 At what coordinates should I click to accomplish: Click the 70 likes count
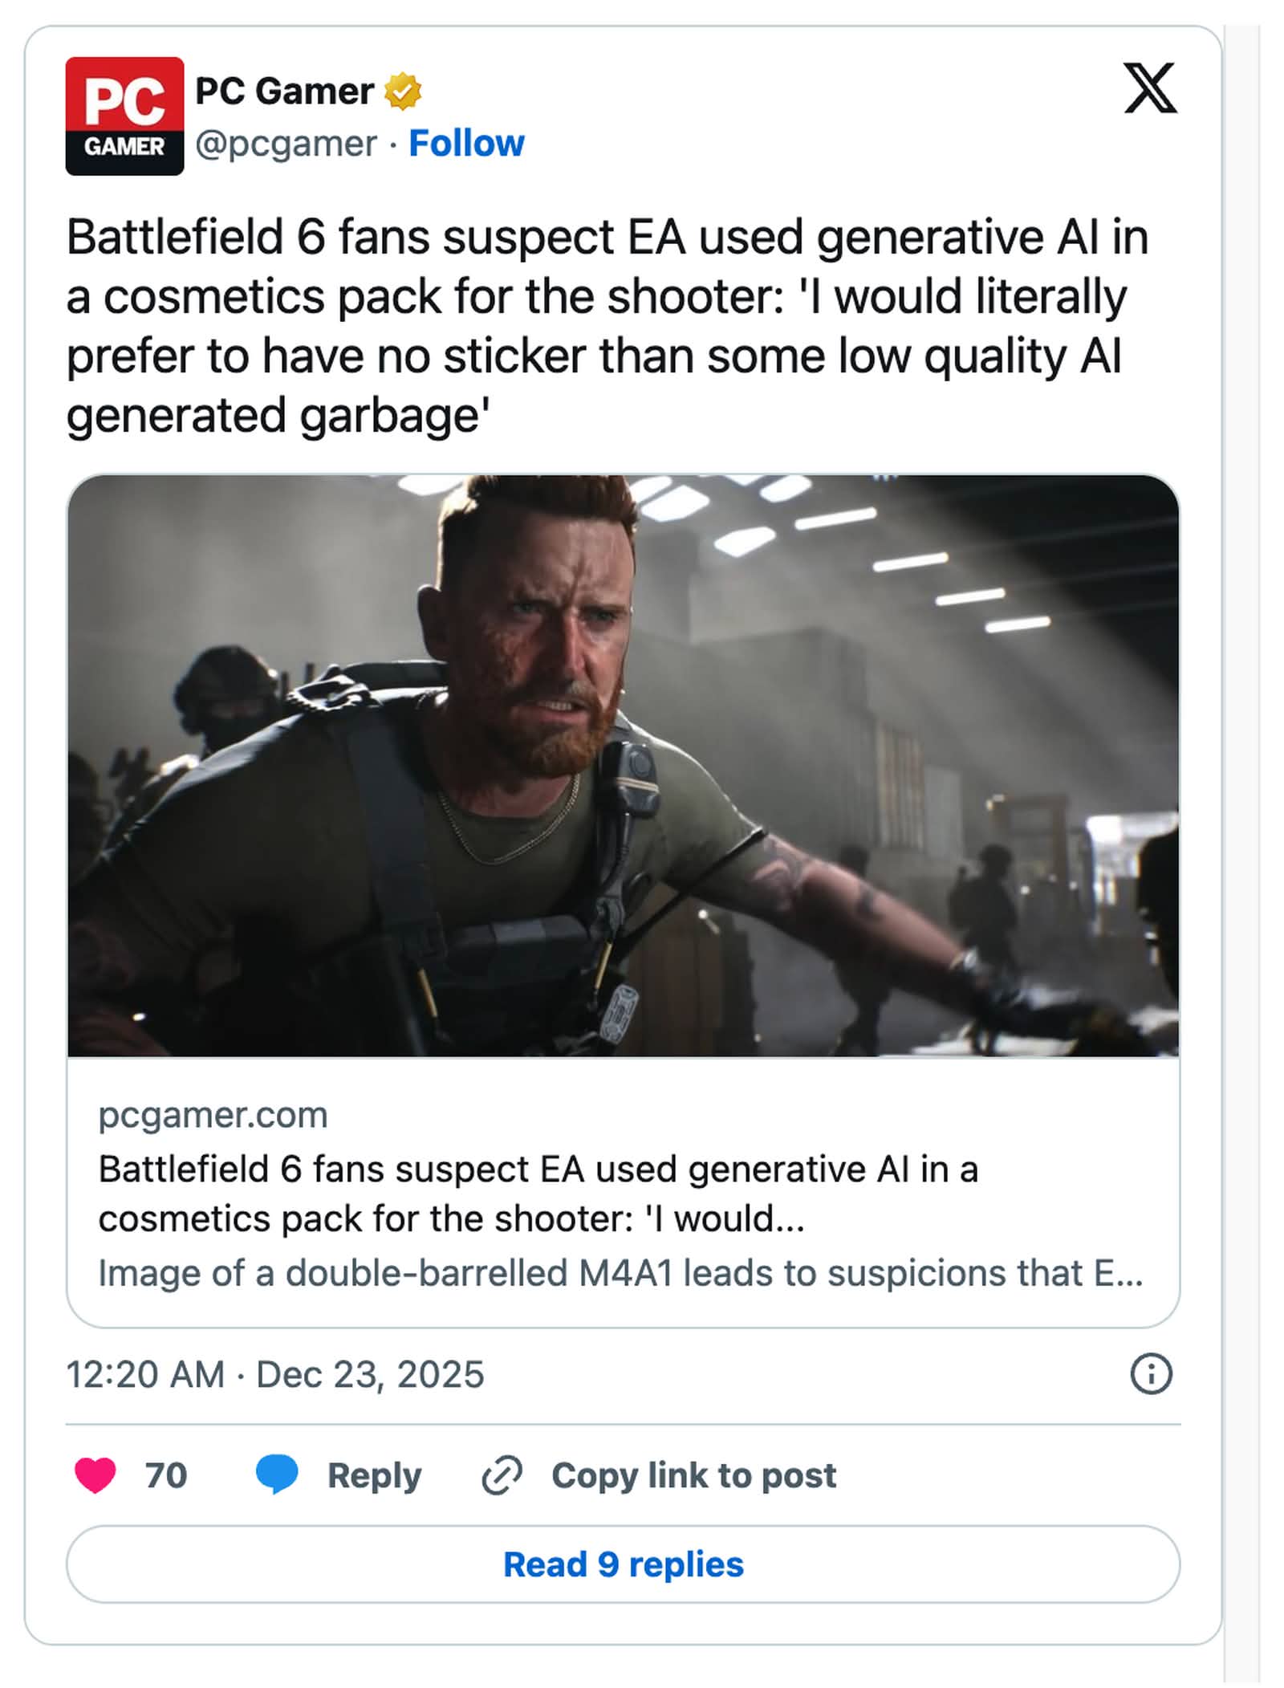166,1475
